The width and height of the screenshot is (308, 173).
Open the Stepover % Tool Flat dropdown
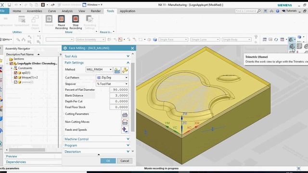point(112,84)
